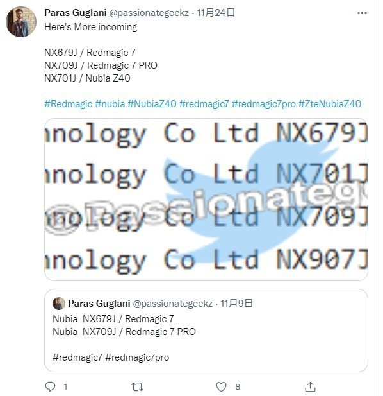The image size is (383, 396).
Task: Open the #nubia hashtag
Action: tap(110, 104)
